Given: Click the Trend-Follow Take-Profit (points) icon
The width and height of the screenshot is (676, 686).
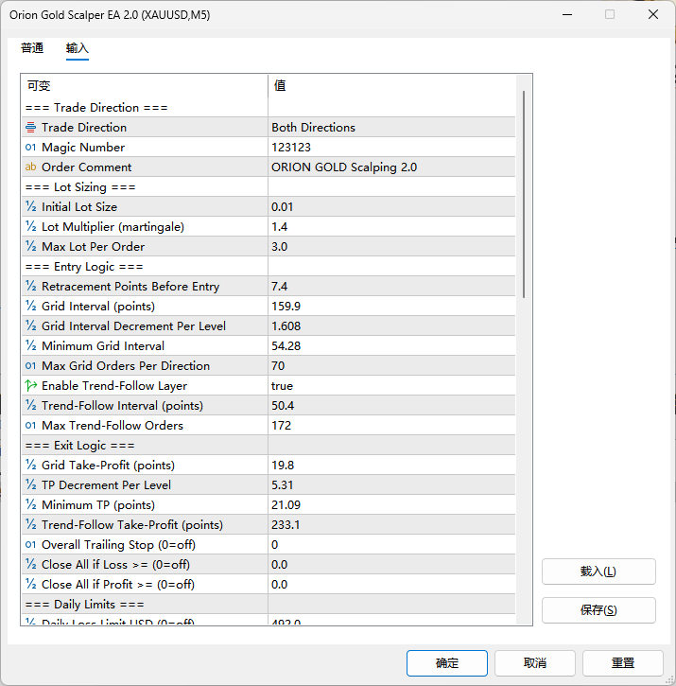Looking at the screenshot, I should pos(30,525).
